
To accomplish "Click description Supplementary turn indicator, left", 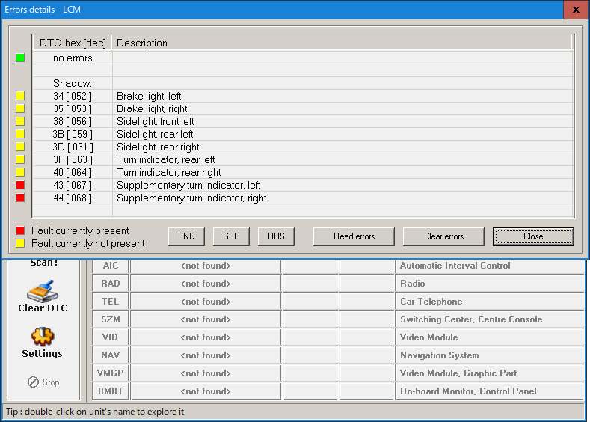I will click(x=188, y=186).
